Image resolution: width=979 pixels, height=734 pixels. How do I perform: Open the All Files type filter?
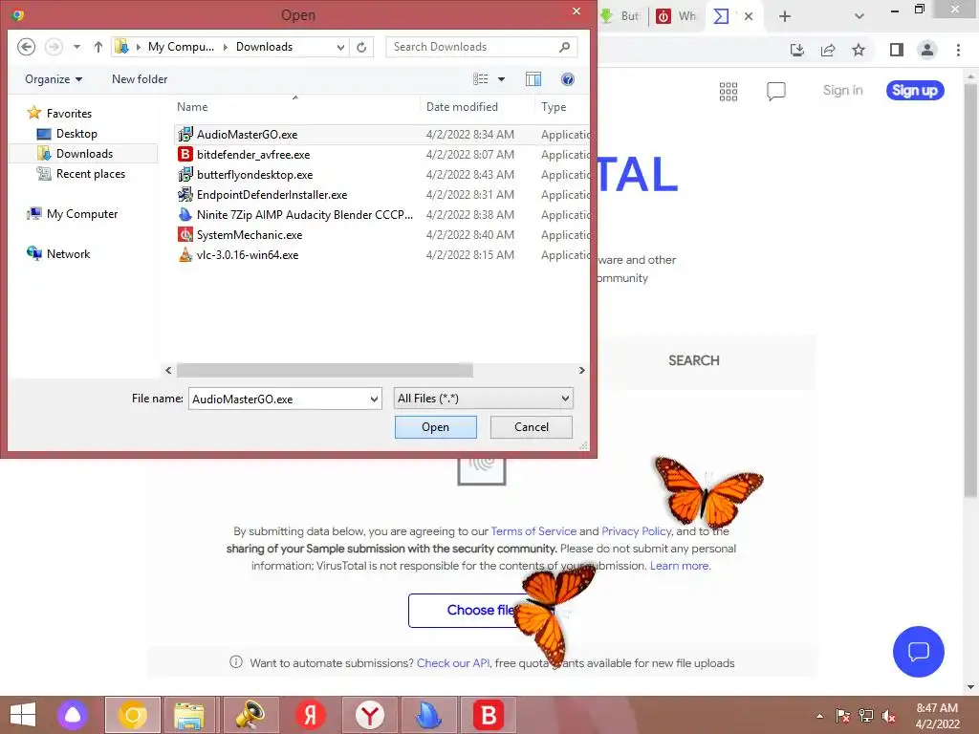(484, 399)
